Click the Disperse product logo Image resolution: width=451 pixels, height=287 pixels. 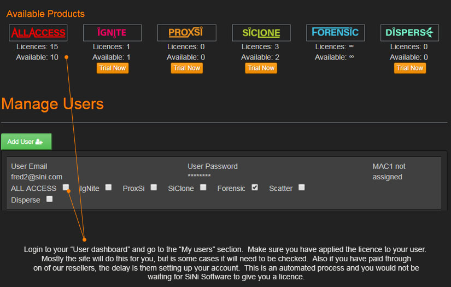[x=409, y=33]
